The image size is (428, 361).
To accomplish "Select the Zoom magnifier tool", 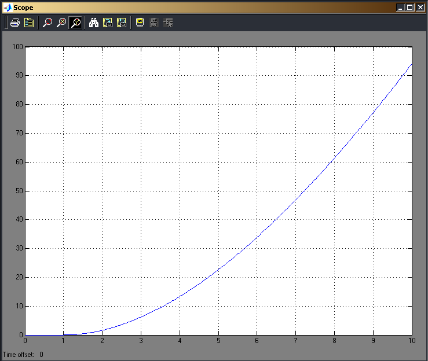I will (47, 23).
